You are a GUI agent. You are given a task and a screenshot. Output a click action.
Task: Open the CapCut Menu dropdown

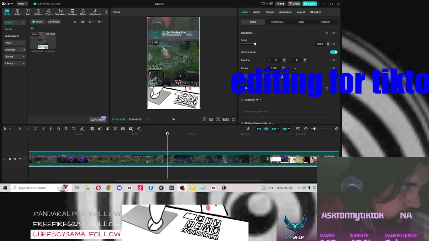(22, 4)
